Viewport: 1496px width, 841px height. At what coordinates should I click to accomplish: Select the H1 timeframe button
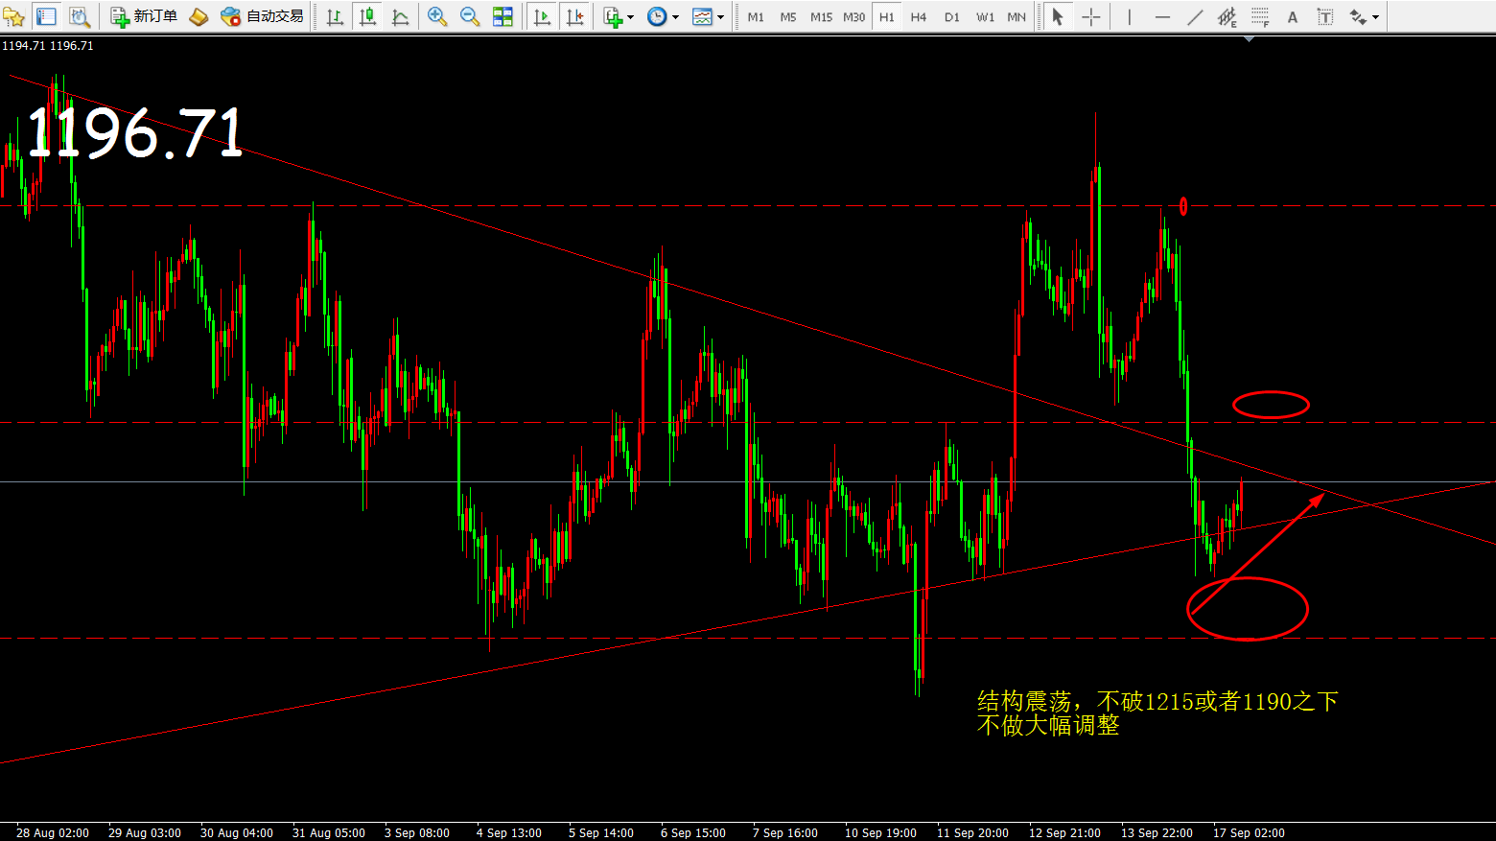point(887,16)
